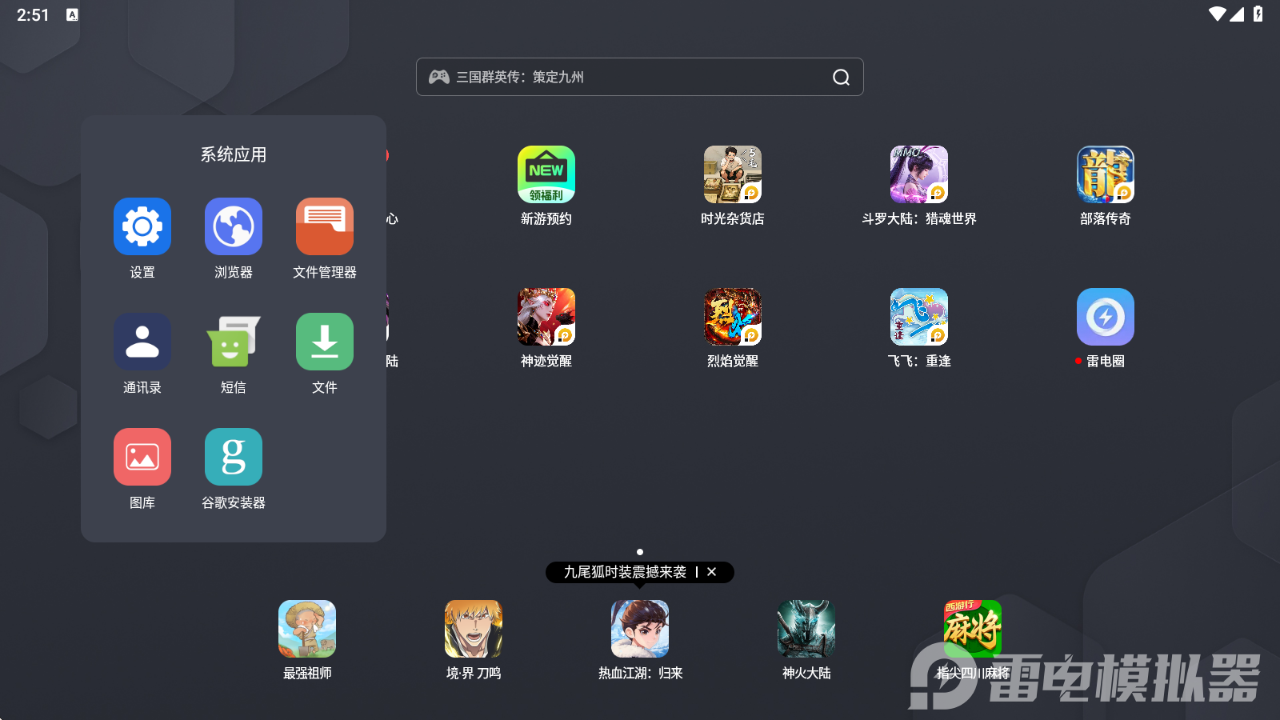Open the 九尾狐时装震撼来袭 promotion
The width and height of the screenshot is (1280, 720).
click(x=625, y=572)
